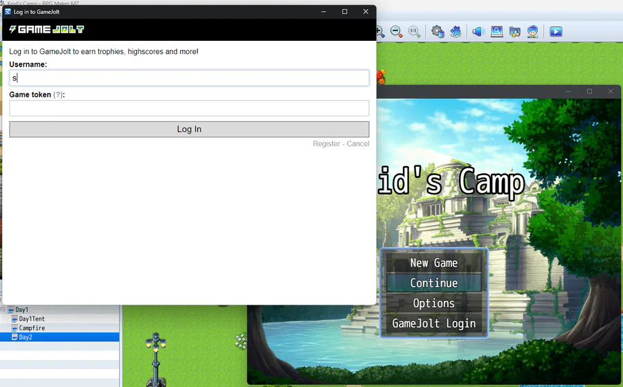
Task: Open the Event Searcher laptop icon
Action: (496, 32)
